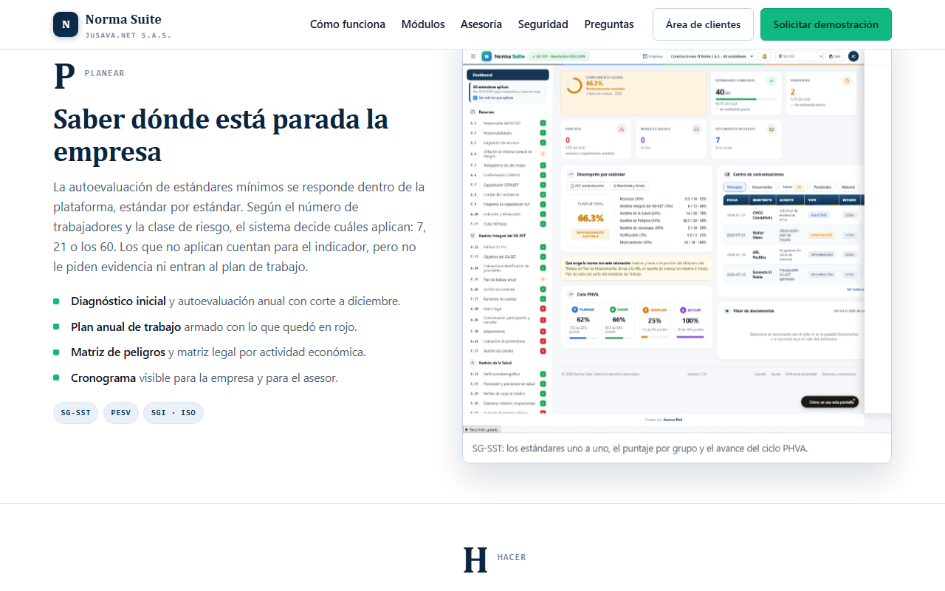Click the Recorrido guiado play button
Image resolution: width=945 pixels, height=591 pixels.
[x=482, y=429]
